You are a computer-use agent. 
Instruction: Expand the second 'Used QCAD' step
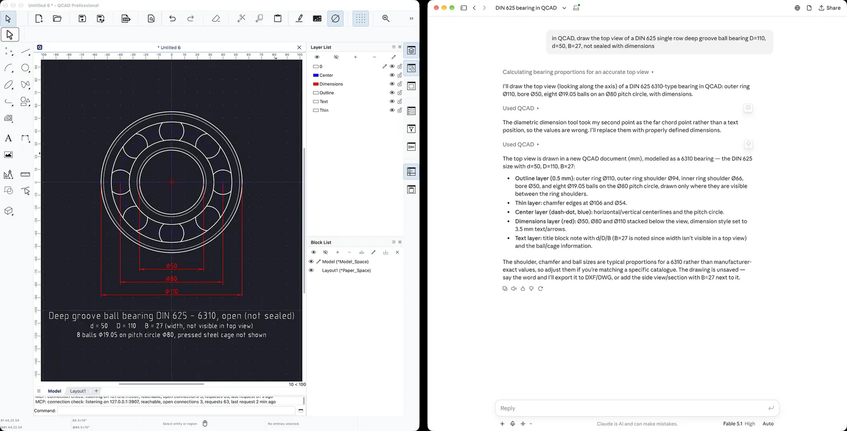(x=521, y=144)
